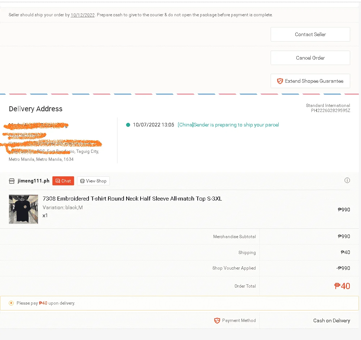The height and width of the screenshot is (340, 361).
Task: Click the Cash on Delivery payment value
Action: tap(331, 320)
